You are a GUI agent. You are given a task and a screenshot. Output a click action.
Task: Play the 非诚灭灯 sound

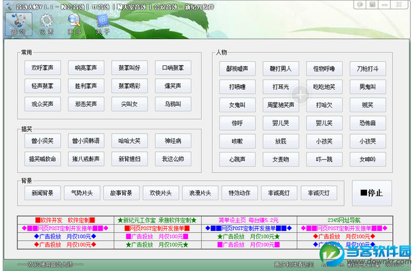point(319,193)
